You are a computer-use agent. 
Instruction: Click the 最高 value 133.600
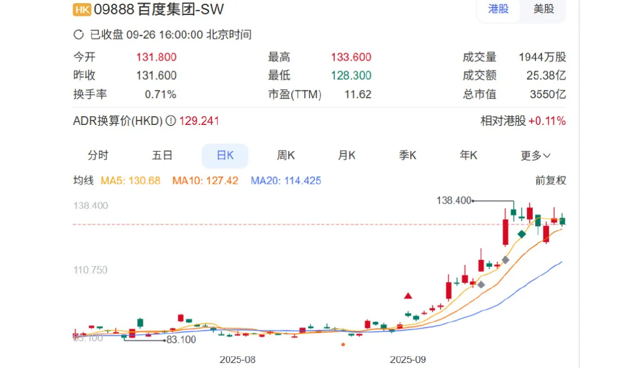351,57
